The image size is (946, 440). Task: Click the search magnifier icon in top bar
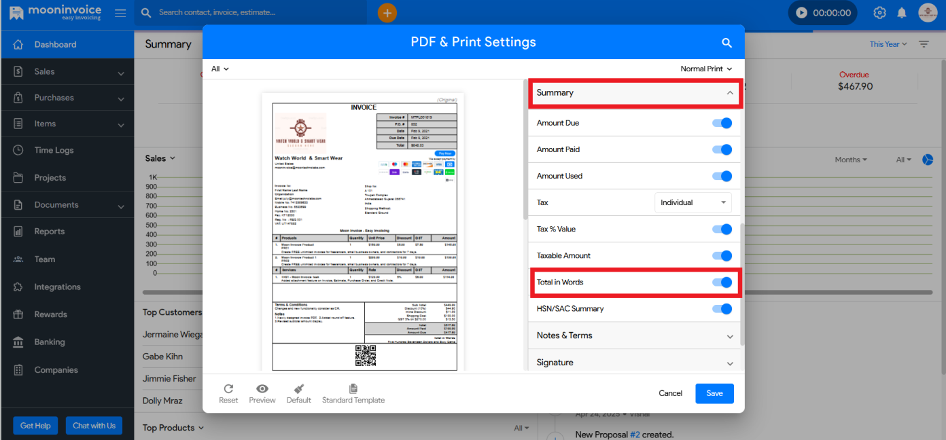point(146,12)
